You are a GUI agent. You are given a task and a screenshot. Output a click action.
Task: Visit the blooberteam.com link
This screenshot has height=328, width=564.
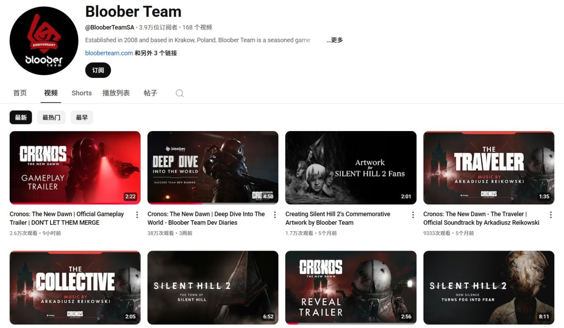pyautogui.click(x=109, y=53)
